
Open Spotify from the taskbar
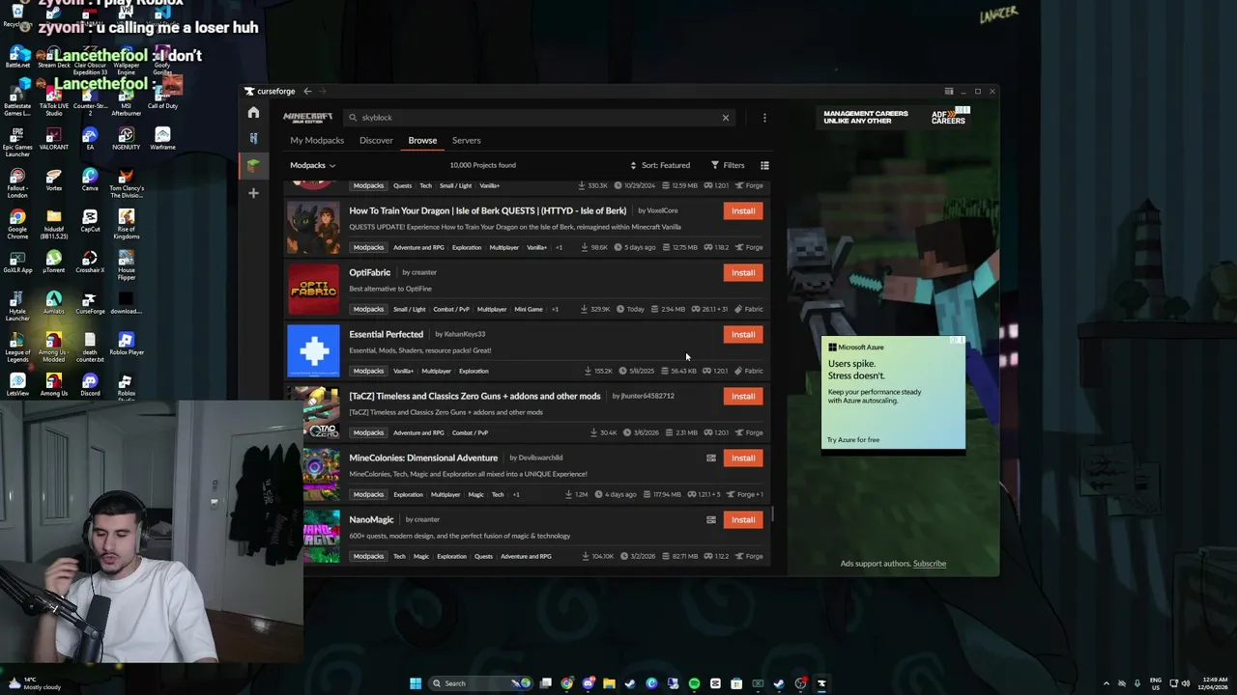click(x=694, y=683)
